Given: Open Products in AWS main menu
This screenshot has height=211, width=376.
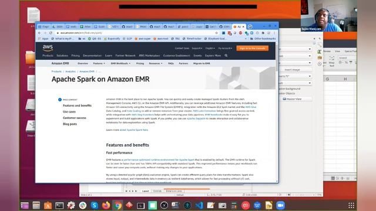Looking at the screenshot, I should click(x=48, y=56).
